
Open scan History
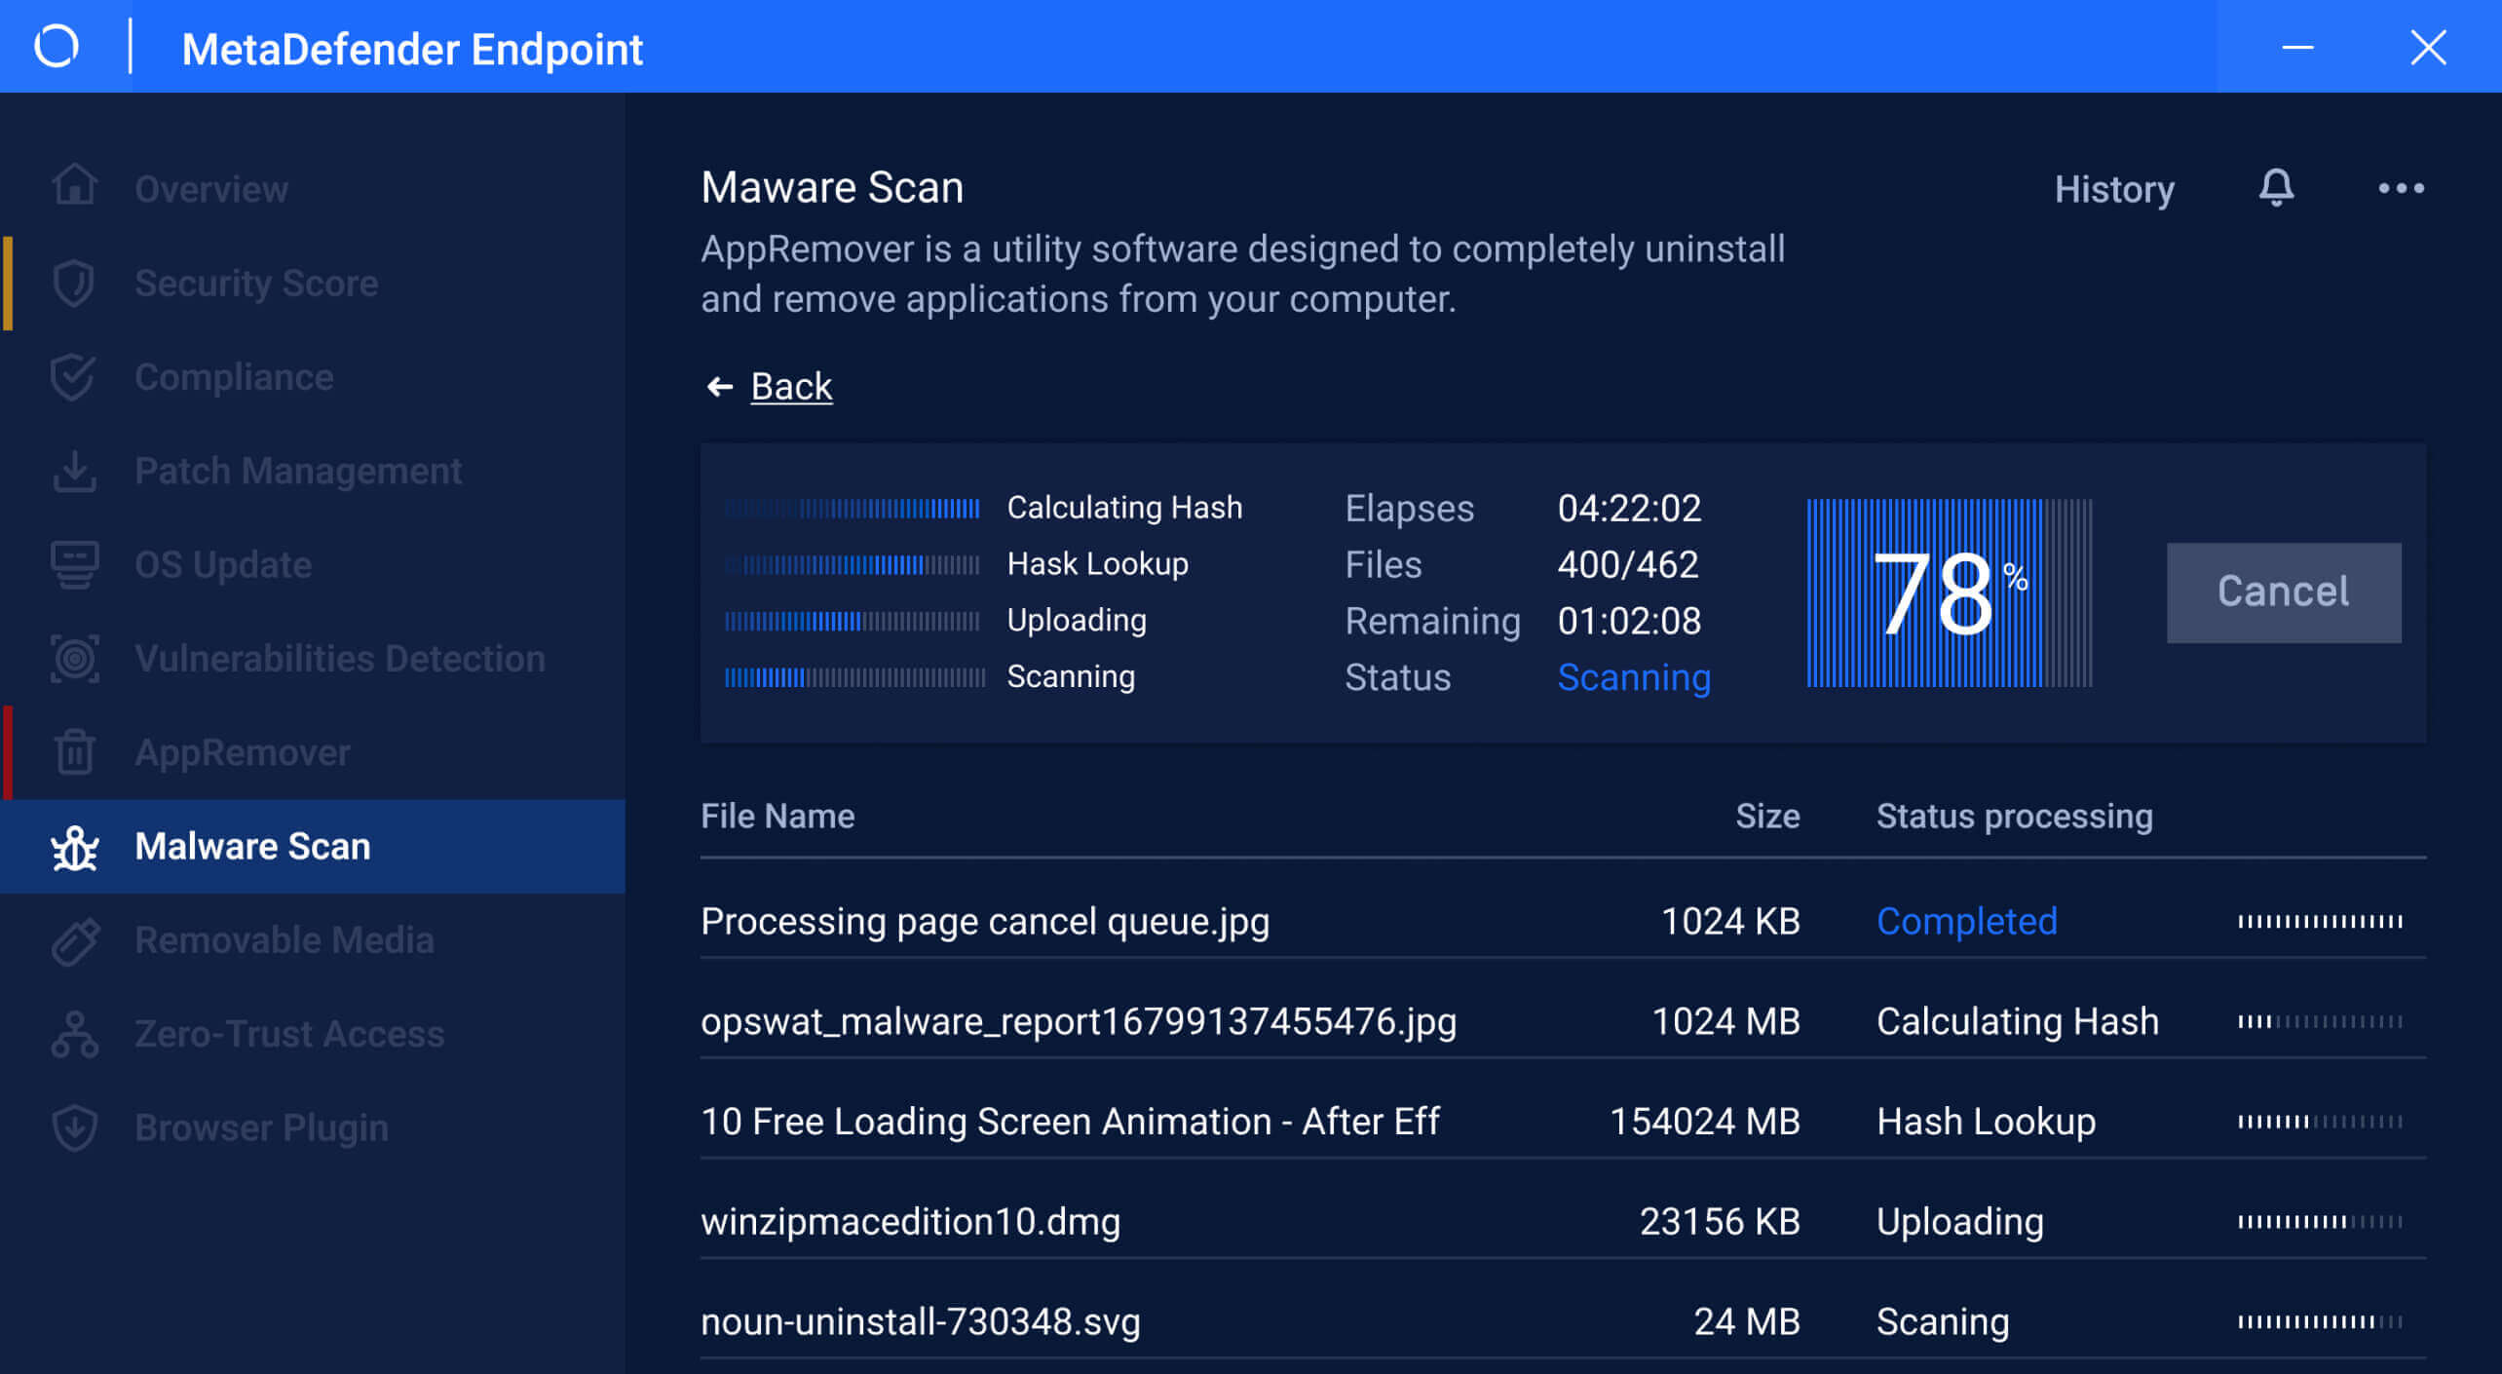point(2113,189)
